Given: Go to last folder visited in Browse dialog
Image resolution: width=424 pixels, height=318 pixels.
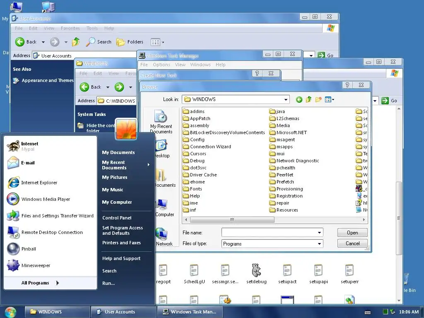Looking at the screenshot, I should click(299, 99).
